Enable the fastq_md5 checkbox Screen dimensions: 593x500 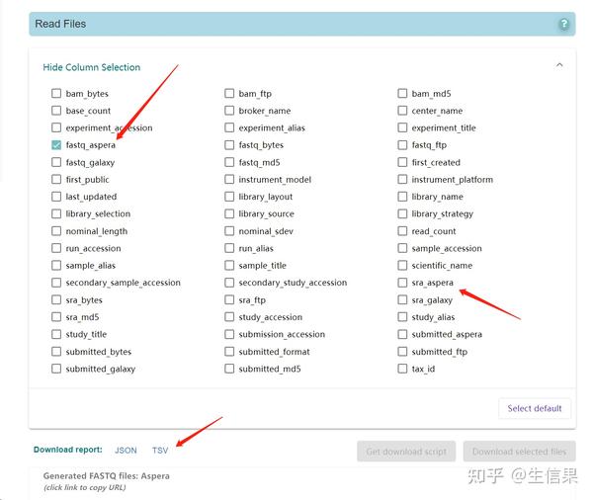[x=229, y=162]
